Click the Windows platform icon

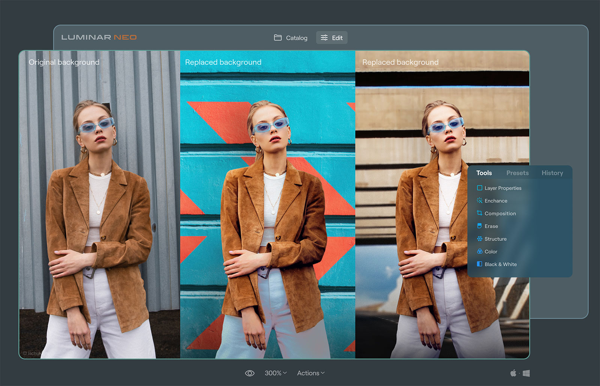click(526, 373)
